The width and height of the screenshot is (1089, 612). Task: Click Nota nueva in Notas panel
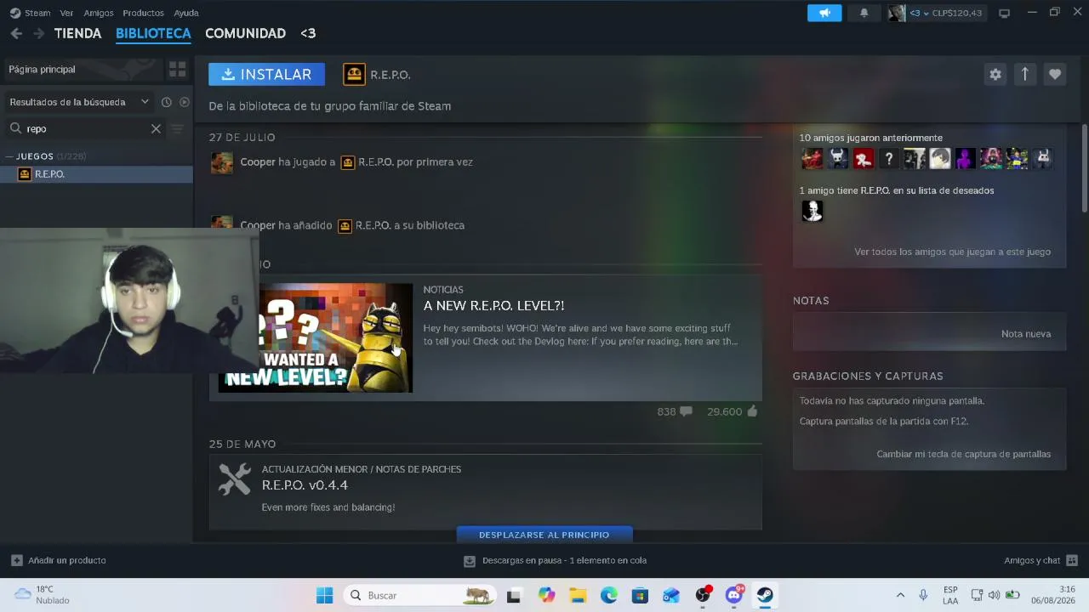point(1026,334)
